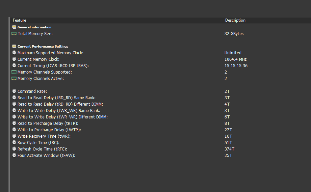Click the Command Rate row icon

click(14, 91)
